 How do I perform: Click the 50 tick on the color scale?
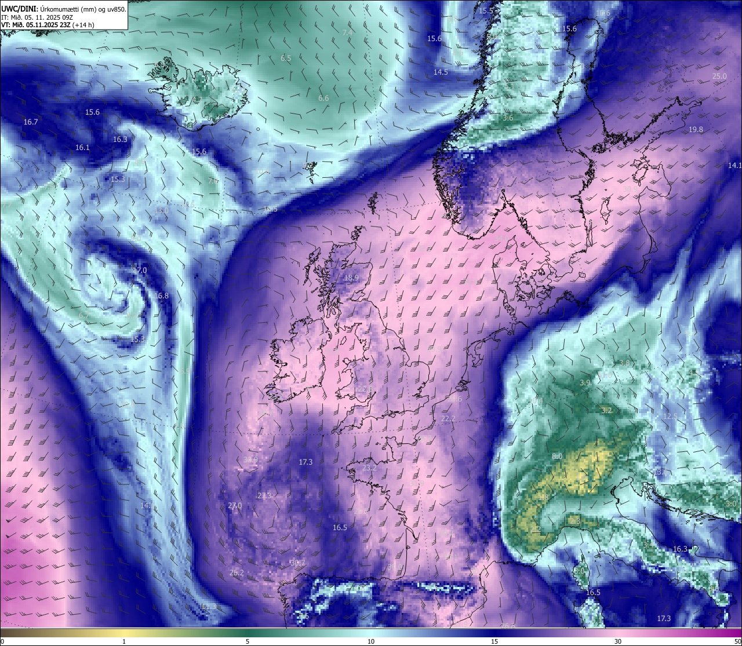737,641
